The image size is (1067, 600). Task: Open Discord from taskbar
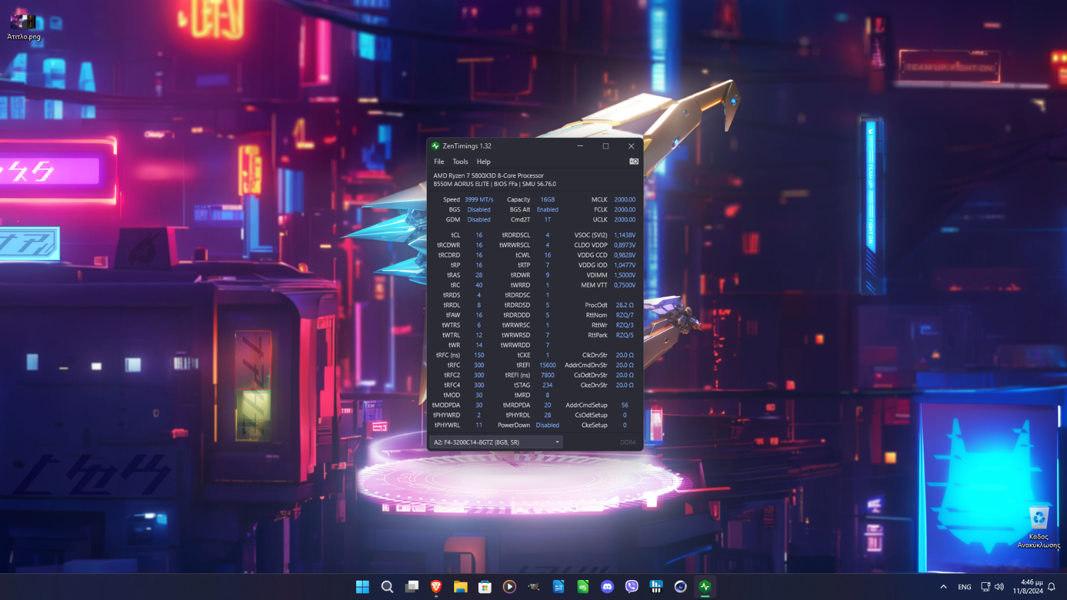[608, 587]
